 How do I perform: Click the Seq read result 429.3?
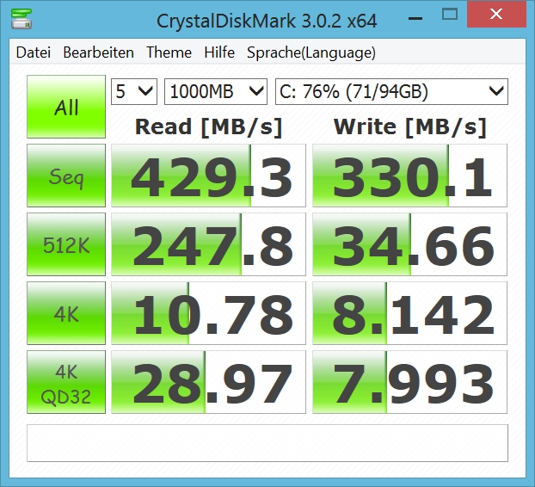pyautogui.click(x=208, y=176)
